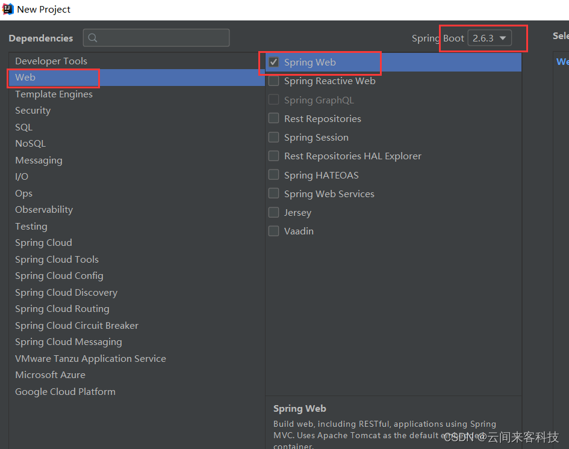Click the IntelliJ IDEA logo icon
569x449 pixels.
click(8, 9)
